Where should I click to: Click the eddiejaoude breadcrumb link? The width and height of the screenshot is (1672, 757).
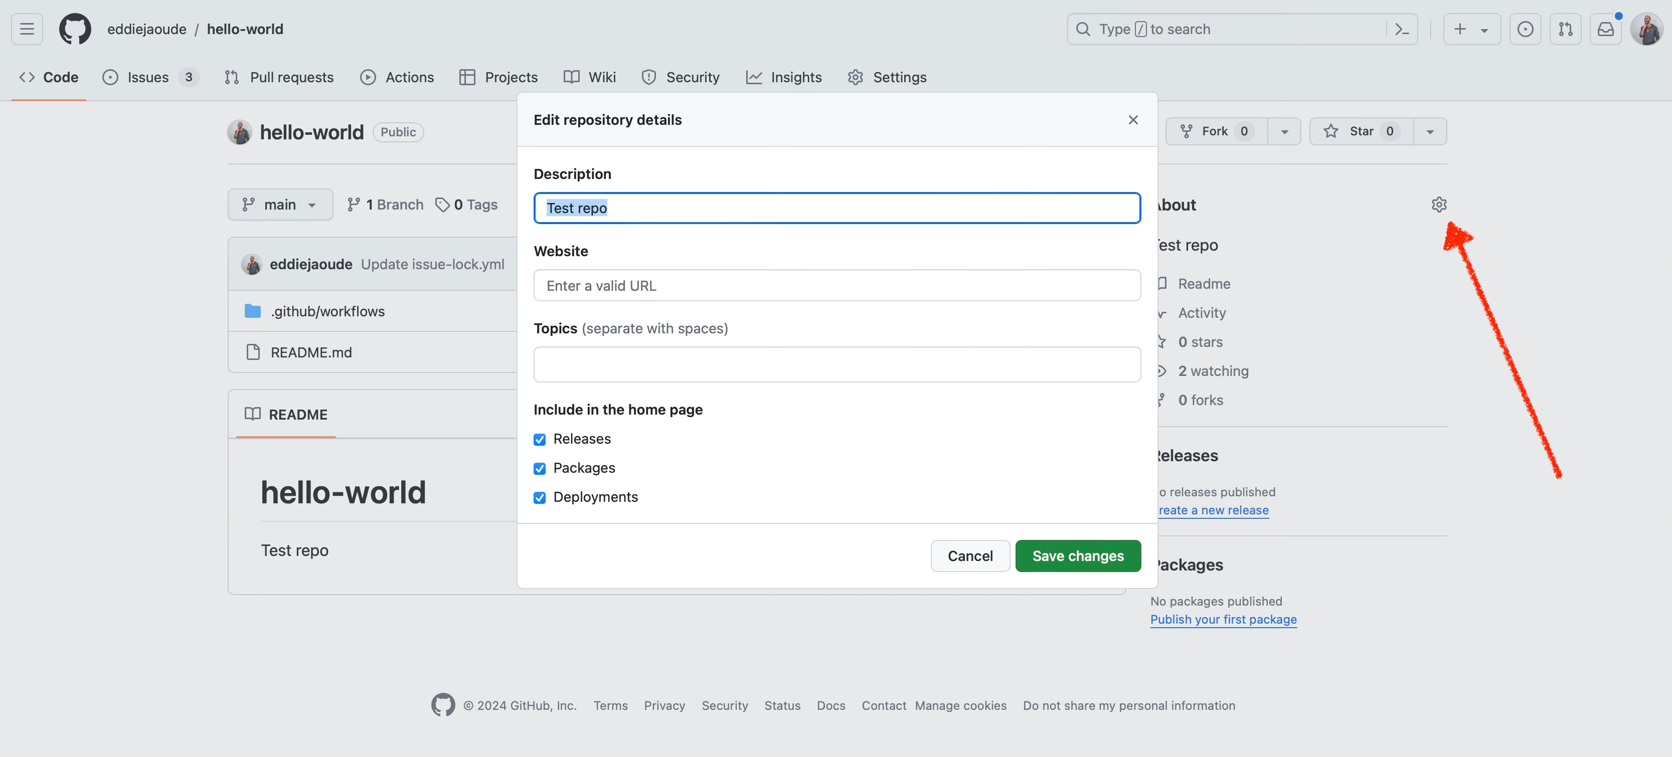(x=147, y=29)
